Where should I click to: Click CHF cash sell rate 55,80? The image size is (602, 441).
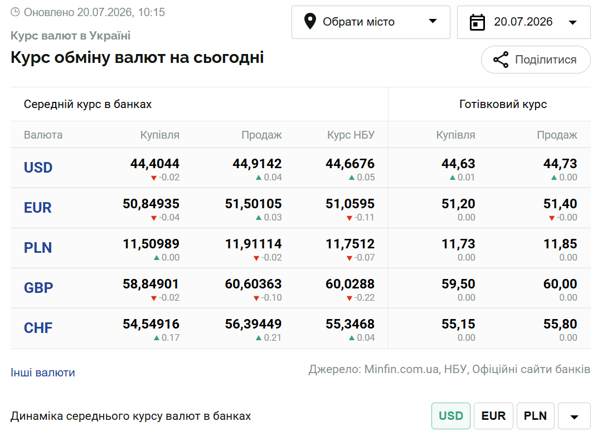tap(560, 324)
